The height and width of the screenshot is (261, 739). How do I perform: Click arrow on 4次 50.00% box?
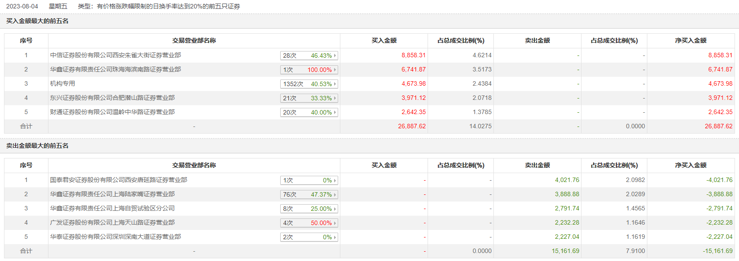tap(335, 223)
